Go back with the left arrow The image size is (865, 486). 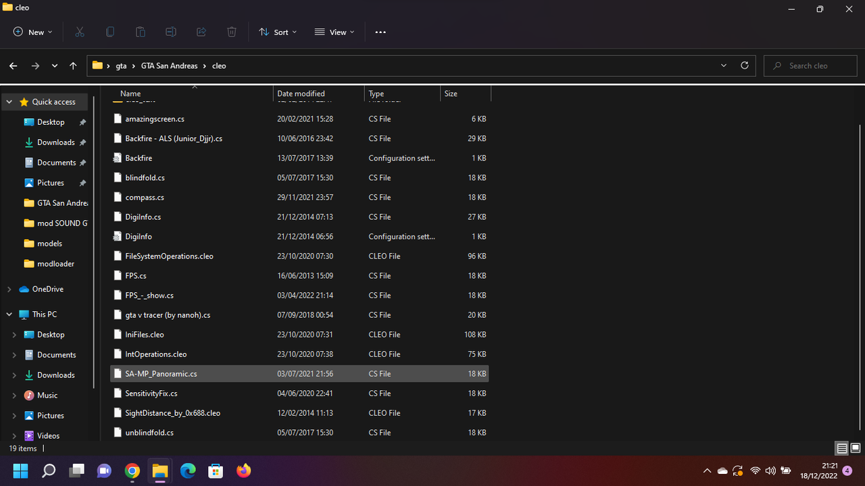14,65
